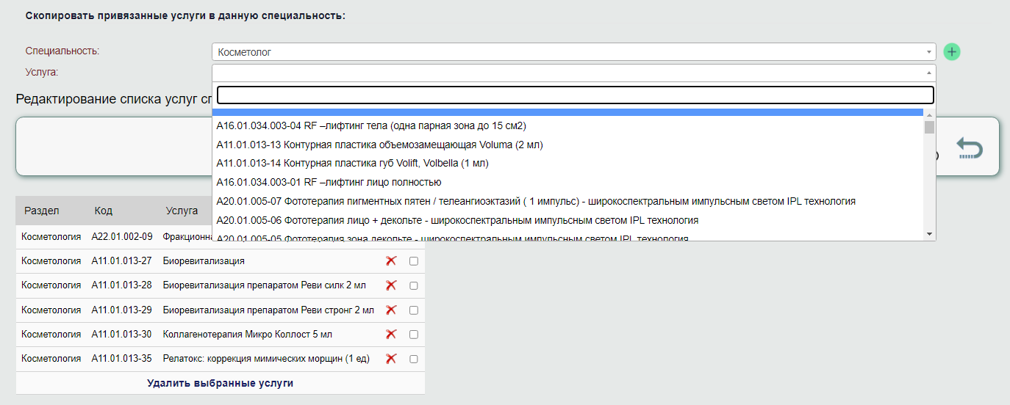Screen dimensions: 1010x405
Task: Click the Услуга column header
Action: pos(182,211)
